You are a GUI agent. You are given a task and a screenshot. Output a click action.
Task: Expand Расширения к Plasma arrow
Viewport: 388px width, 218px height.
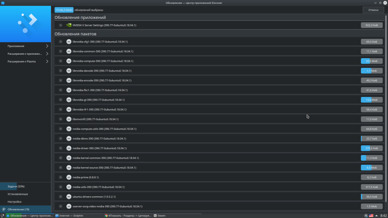coord(47,62)
